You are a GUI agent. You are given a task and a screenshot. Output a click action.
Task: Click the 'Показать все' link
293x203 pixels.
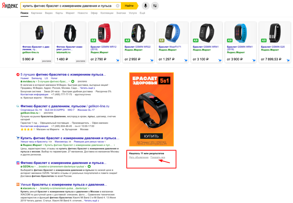(x=158, y=158)
